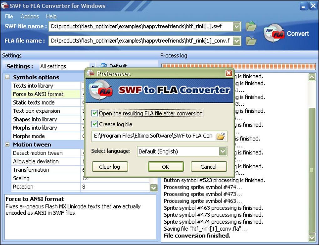This screenshot has height=245, width=319.
Task: Click "Sprite symbol #474 processing is finished" line
Action: (x=213, y=222)
